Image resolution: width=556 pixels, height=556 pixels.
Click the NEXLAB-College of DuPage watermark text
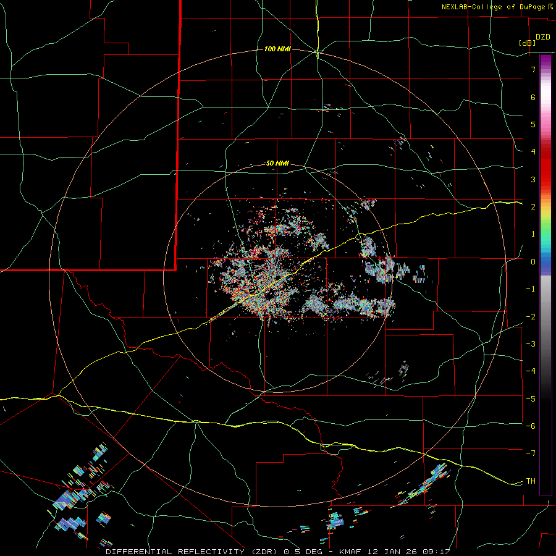pyautogui.click(x=494, y=7)
